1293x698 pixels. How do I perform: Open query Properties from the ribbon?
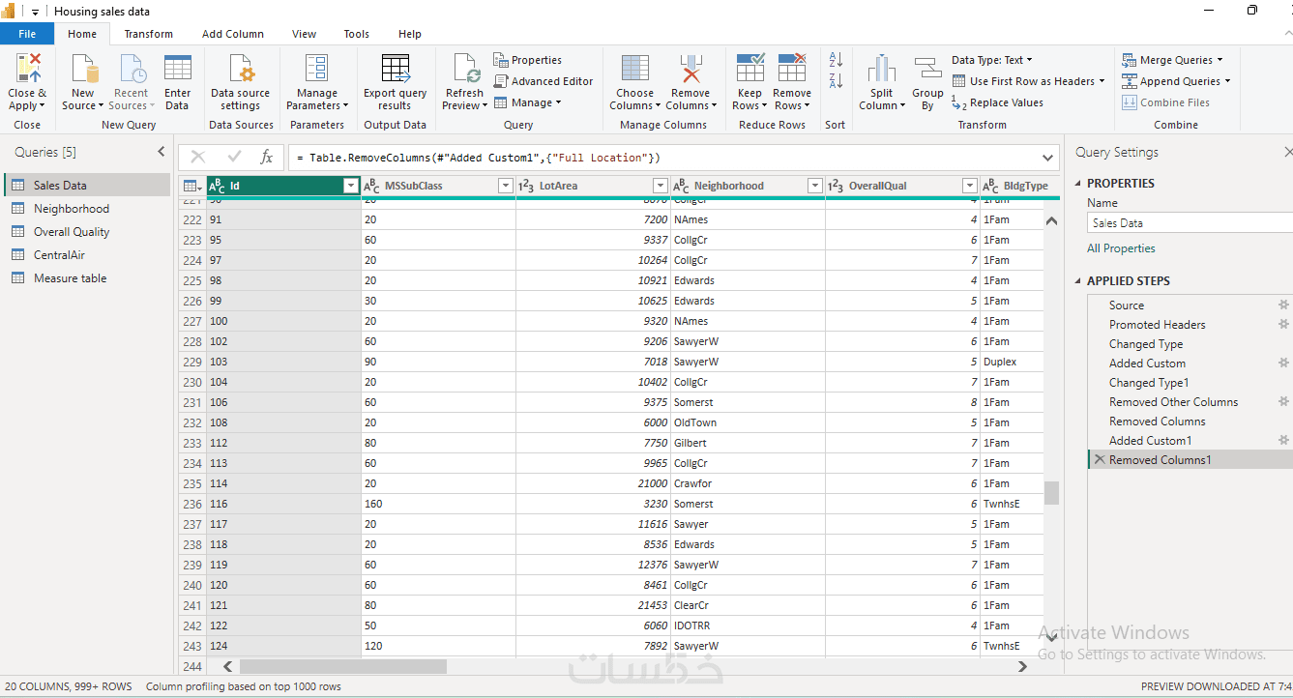(527, 60)
